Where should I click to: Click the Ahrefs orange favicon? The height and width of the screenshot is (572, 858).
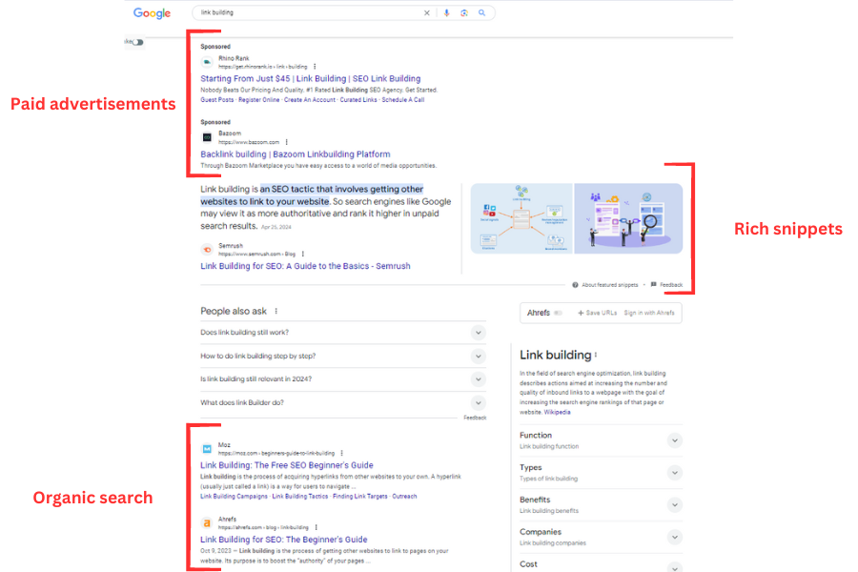207,523
